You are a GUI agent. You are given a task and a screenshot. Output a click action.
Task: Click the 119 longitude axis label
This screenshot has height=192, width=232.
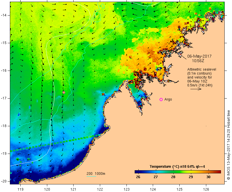click(20, 189)
